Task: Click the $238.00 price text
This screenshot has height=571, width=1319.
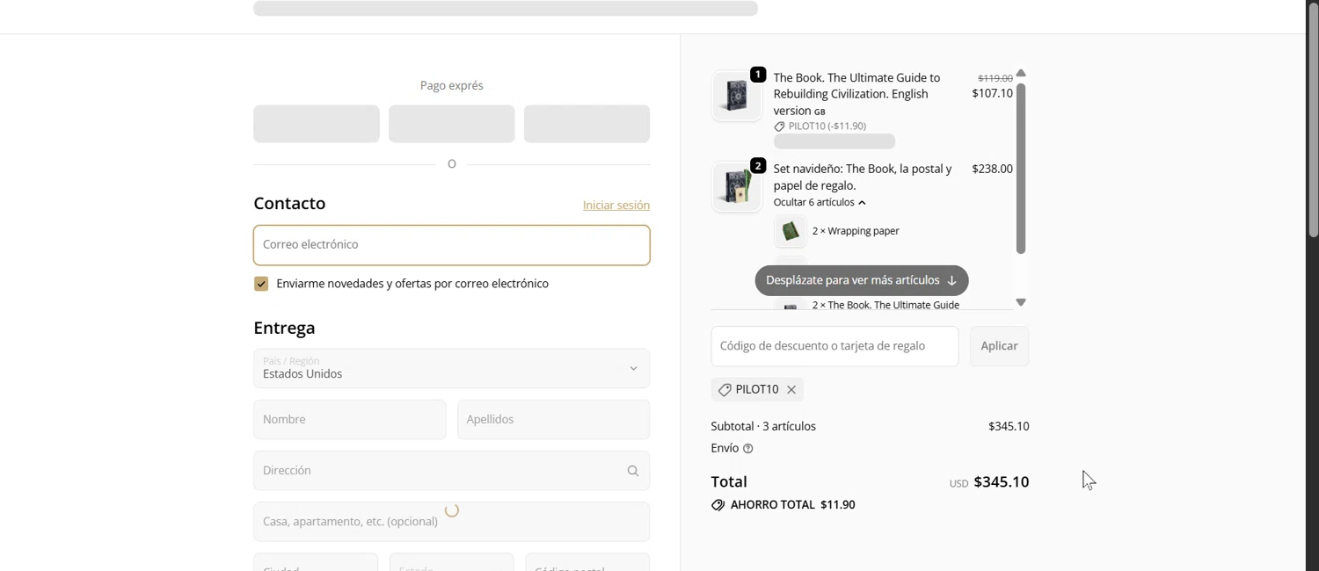Action: pos(992,169)
